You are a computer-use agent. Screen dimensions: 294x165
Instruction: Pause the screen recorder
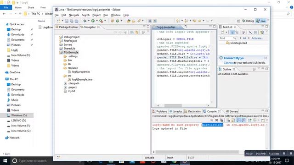tap(284, 154)
